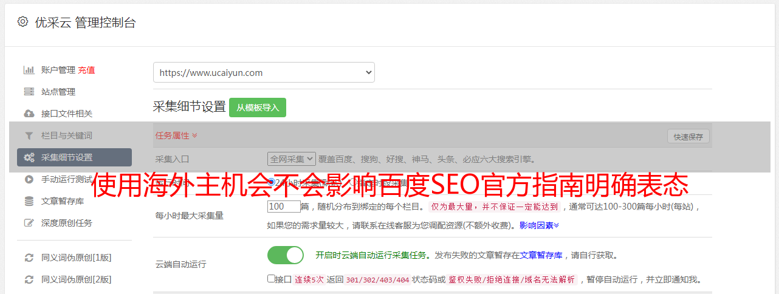Screen dimensions: 779x294
Task: Click the 采集细节设置 page heading
Action: [189, 107]
